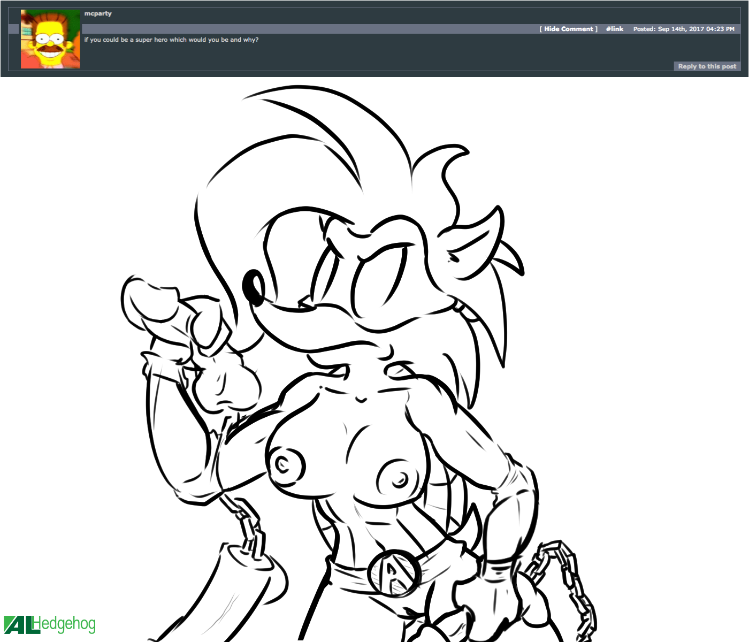
Task: Click the Hide Comment link
Action: point(569,29)
